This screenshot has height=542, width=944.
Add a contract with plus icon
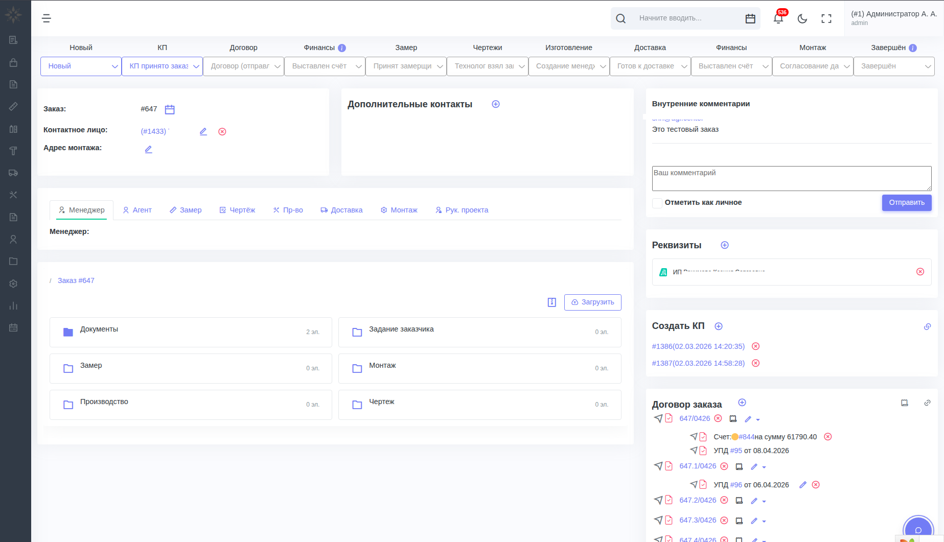742,403
